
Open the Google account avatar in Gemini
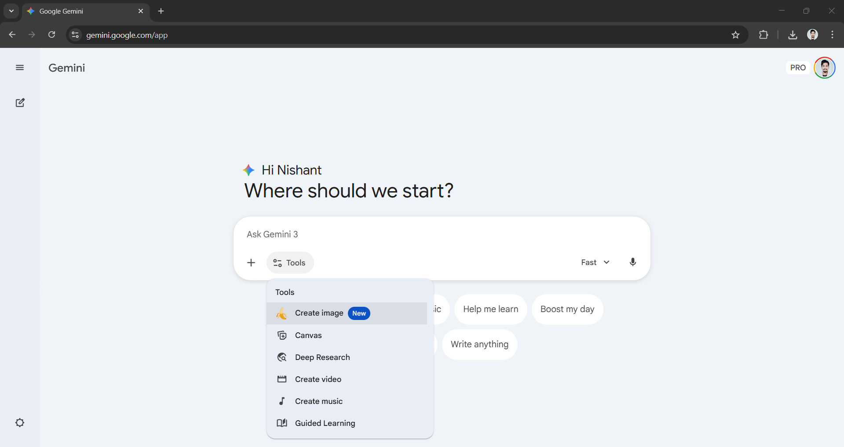click(x=824, y=68)
